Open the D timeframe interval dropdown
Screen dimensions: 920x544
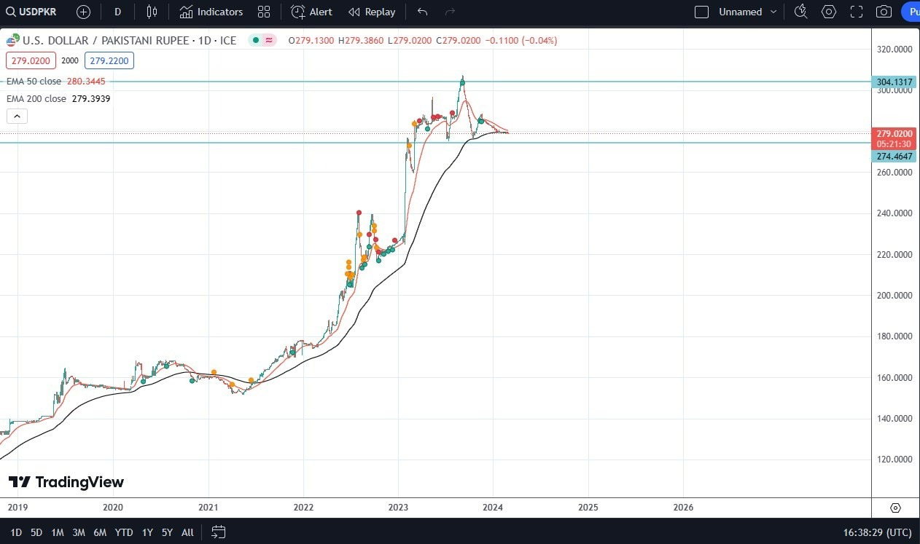(117, 12)
